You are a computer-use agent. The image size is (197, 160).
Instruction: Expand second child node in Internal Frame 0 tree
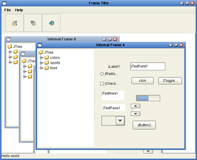[x=10, y=57]
